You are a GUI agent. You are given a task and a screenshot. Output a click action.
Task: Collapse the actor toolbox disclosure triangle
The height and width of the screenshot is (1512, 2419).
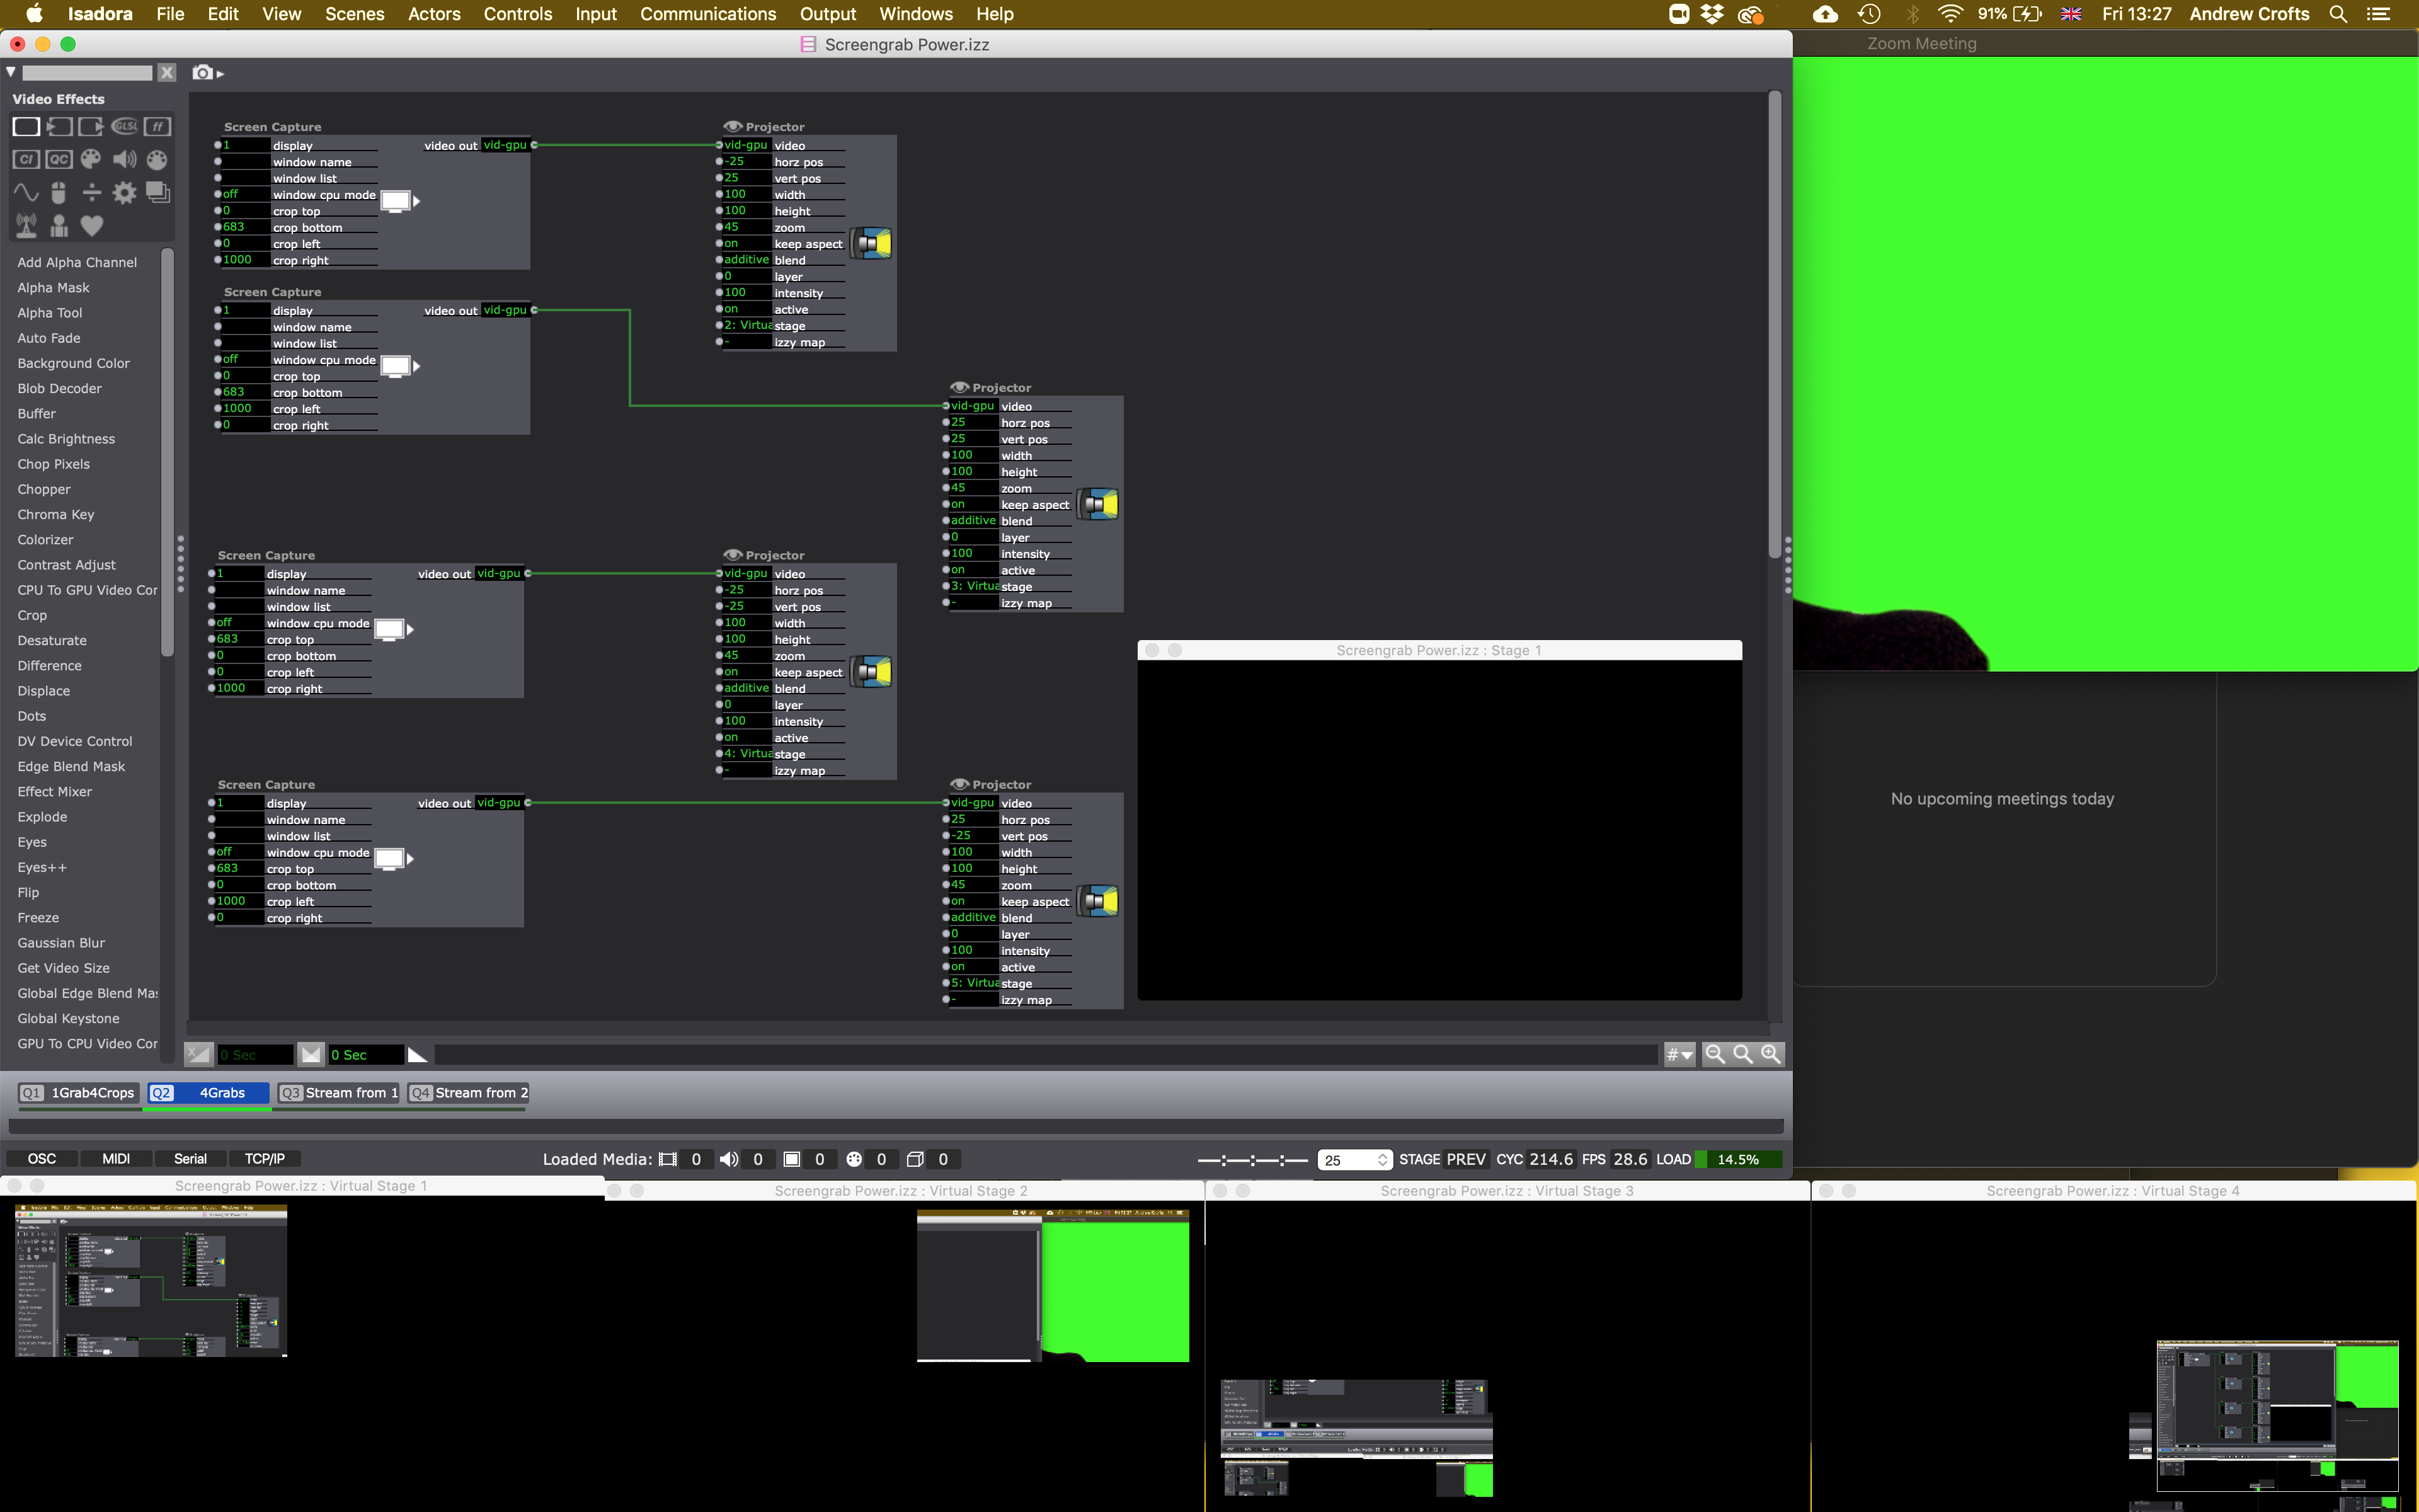tap(11, 73)
